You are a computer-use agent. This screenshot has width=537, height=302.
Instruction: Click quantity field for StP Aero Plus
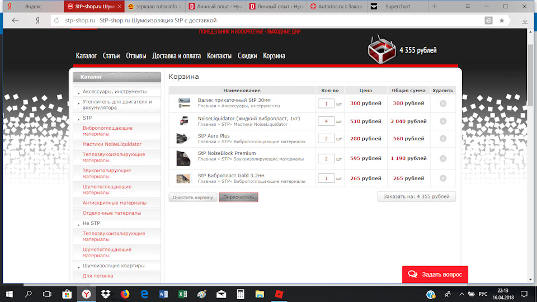pyautogui.click(x=326, y=139)
